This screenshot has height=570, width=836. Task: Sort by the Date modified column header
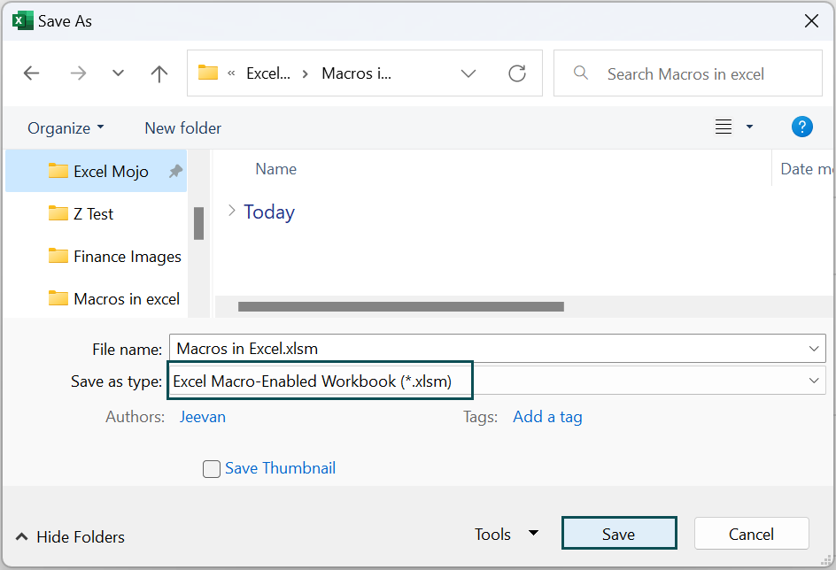806,169
